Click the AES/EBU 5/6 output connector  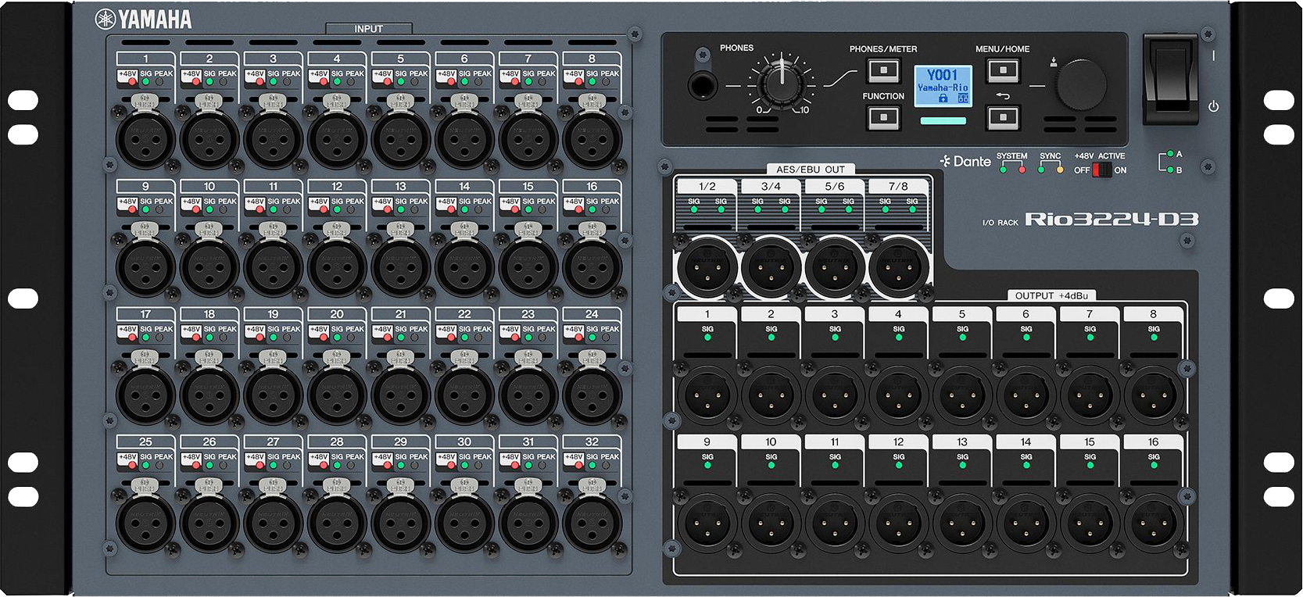pos(835,267)
